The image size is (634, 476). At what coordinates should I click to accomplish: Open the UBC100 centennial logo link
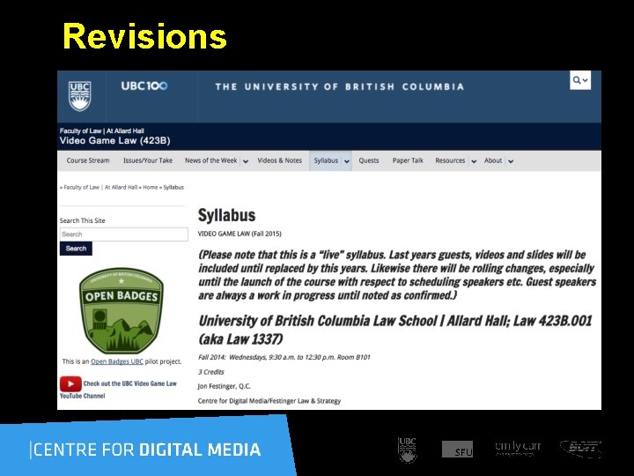(x=144, y=86)
